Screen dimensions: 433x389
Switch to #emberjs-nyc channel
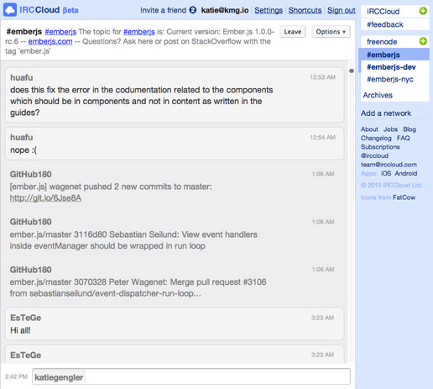pyautogui.click(x=390, y=79)
